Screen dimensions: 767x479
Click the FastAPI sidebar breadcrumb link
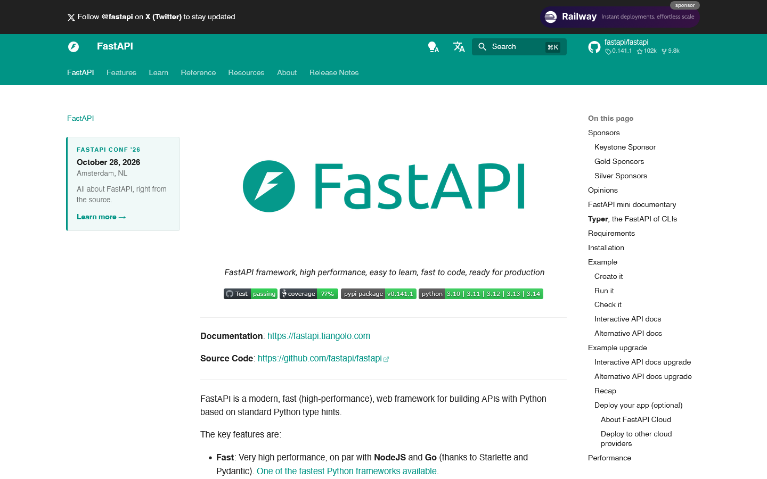tap(80, 118)
